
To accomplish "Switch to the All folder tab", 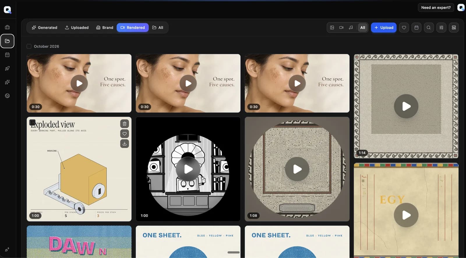I will coord(158,28).
